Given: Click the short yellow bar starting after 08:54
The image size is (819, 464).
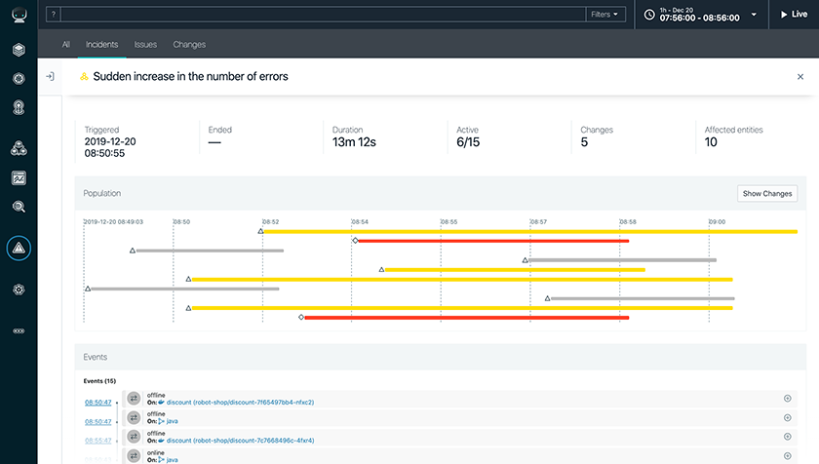Looking at the screenshot, I should (x=515, y=270).
